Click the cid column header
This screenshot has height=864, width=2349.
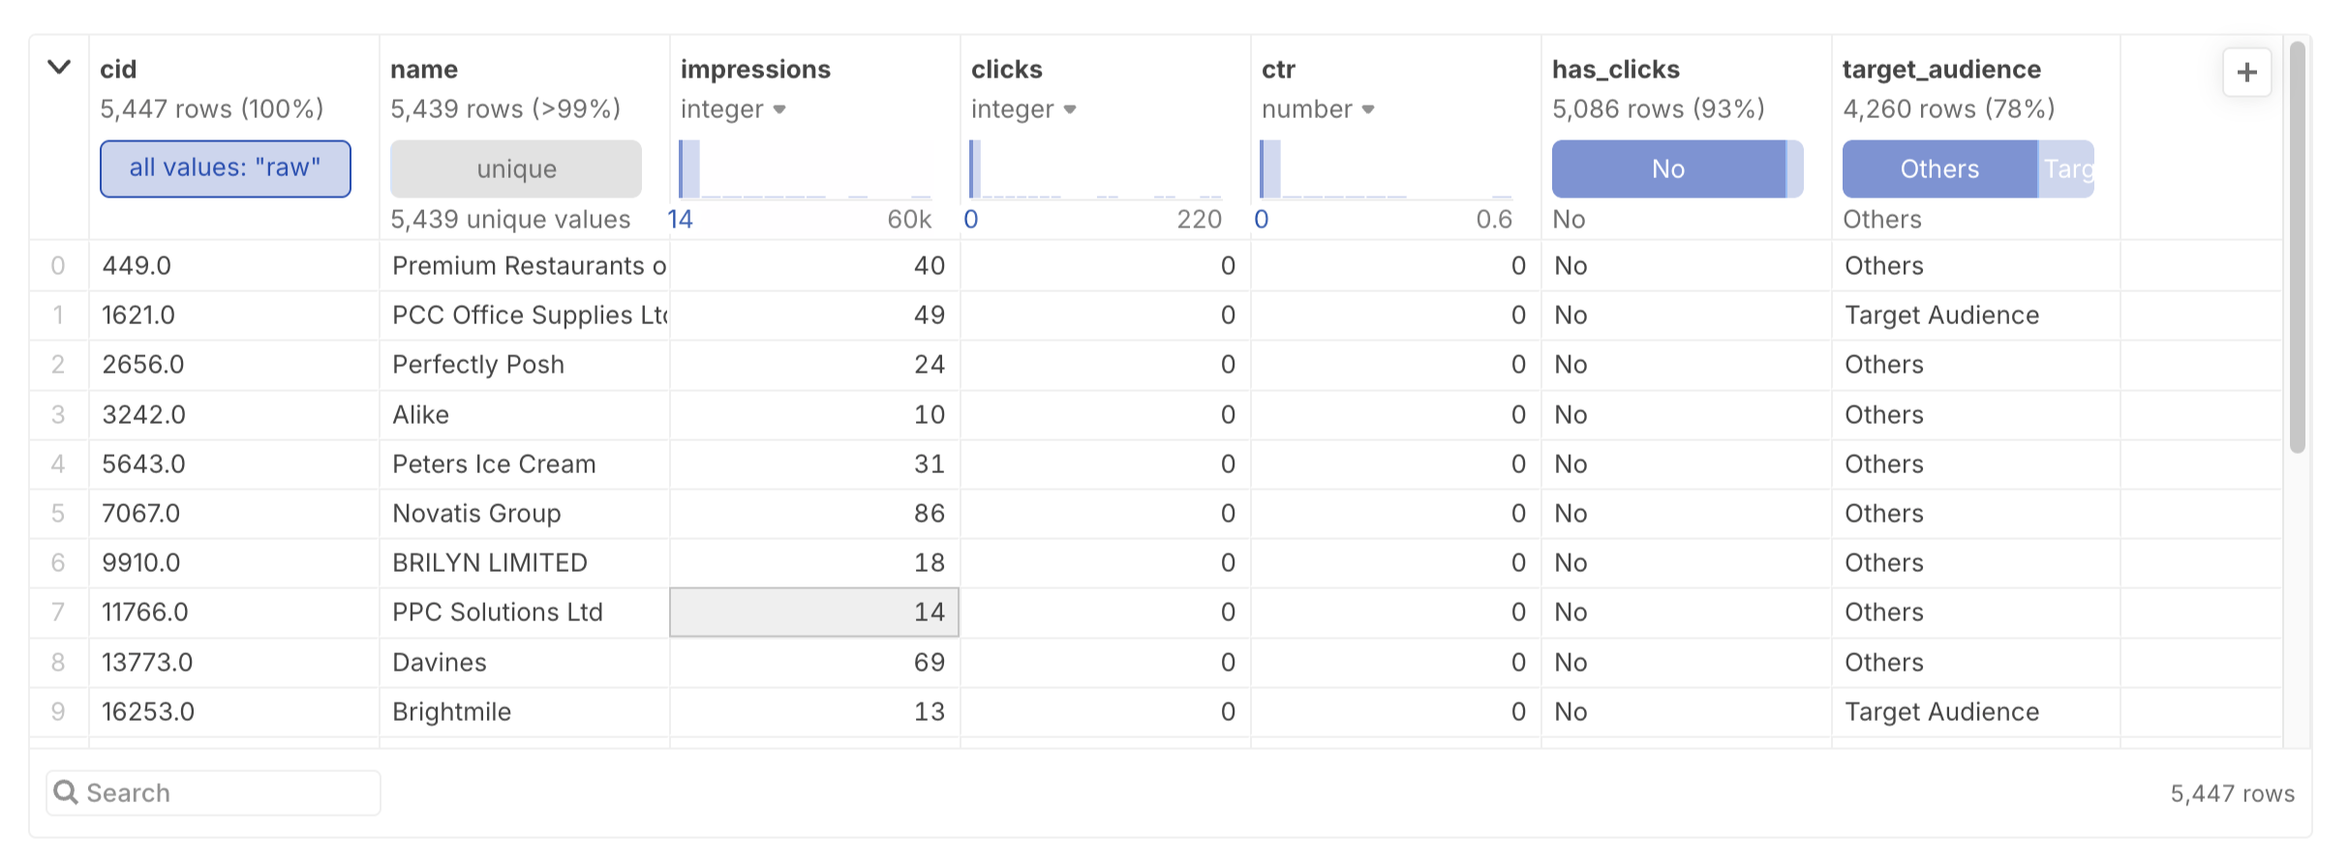pyautogui.click(x=118, y=70)
